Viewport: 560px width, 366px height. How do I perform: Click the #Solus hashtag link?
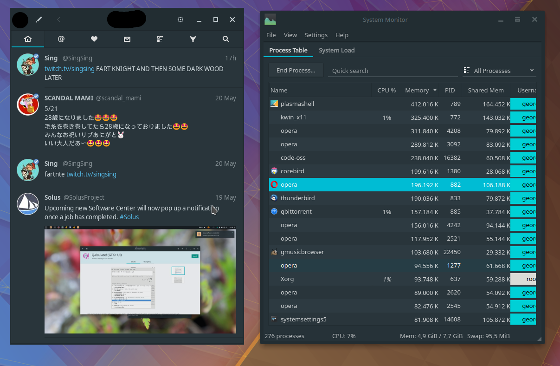click(x=129, y=217)
